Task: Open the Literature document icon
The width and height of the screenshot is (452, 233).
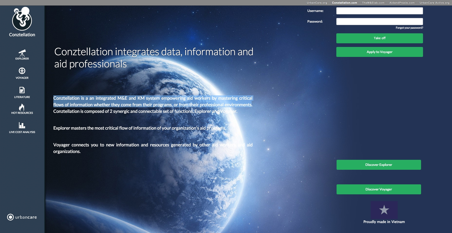Action: pos(22,90)
